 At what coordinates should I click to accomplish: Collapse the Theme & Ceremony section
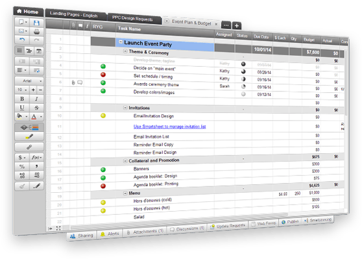tap(125, 51)
